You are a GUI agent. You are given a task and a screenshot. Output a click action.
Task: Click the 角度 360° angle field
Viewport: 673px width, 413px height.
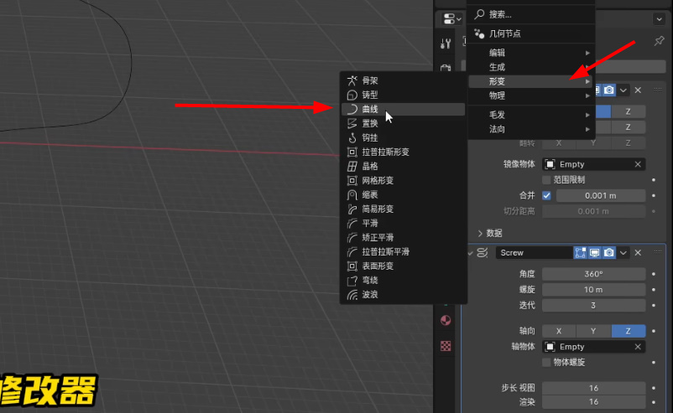[593, 274]
